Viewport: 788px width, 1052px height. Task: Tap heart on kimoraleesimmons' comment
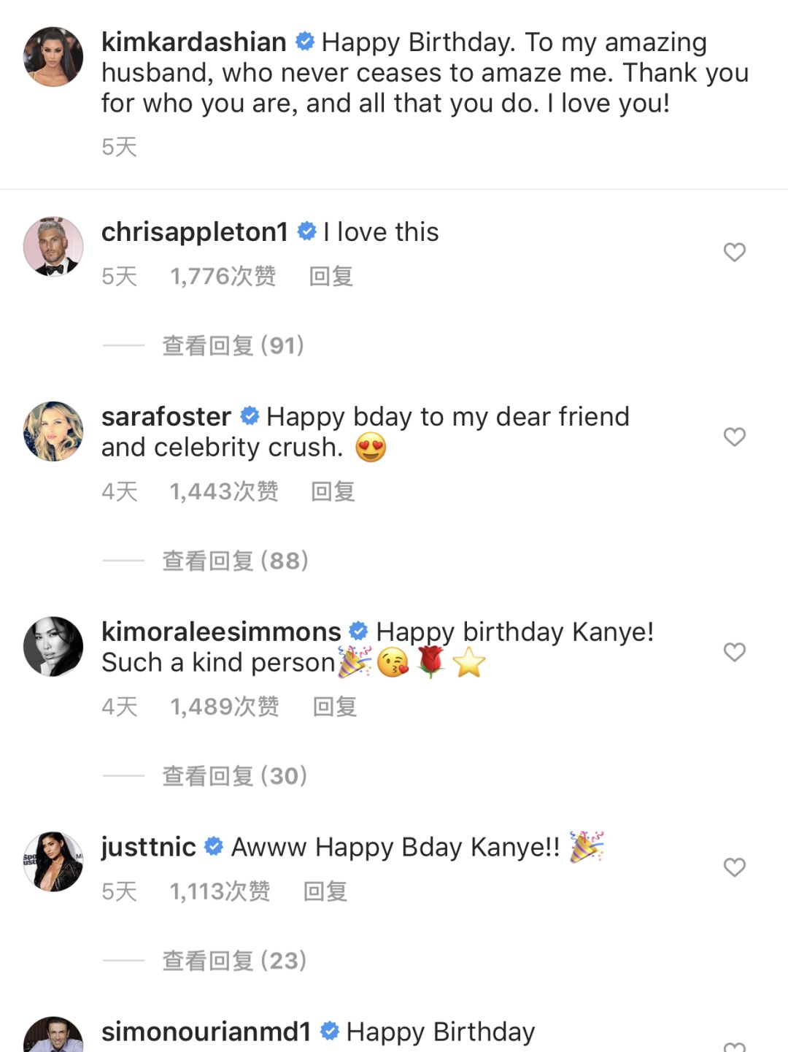734,652
